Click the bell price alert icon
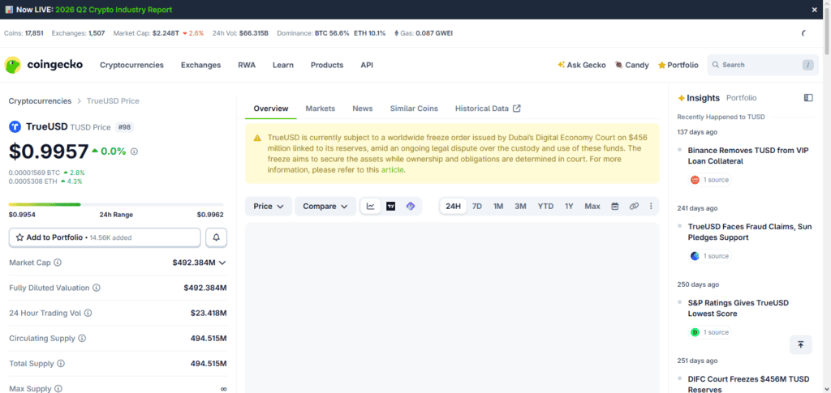This screenshot has width=831, height=393. point(216,237)
